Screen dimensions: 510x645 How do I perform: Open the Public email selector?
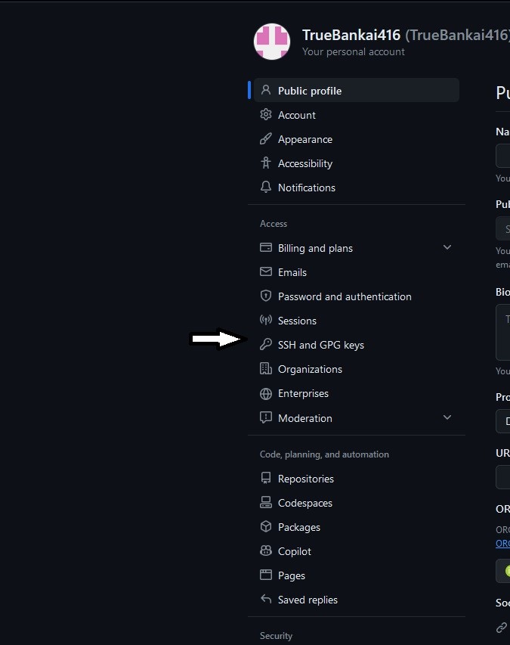tap(505, 228)
